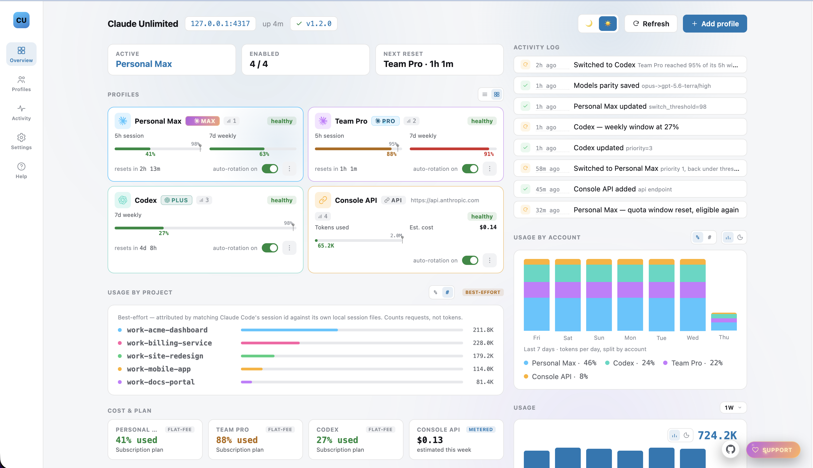Click priority 2 chip on Team Pro
This screenshot has width=813, height=468.
(x=411, y=121)
